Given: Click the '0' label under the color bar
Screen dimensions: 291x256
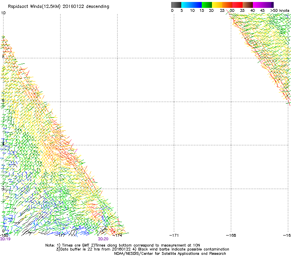Looking at the screenshot, I should click(x=172, y=11).
